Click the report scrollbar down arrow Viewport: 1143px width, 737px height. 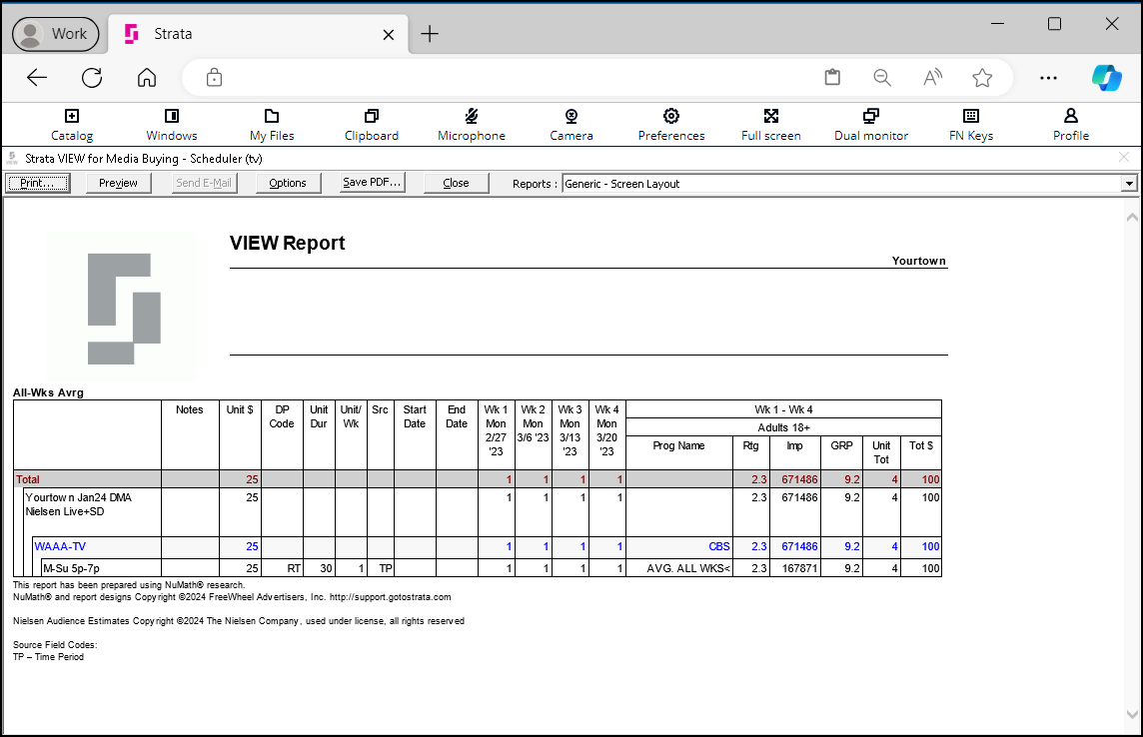[1131, 714]
